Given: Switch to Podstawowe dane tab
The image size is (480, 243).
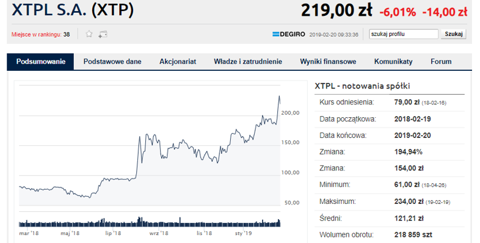Looking at the screenshot, I should click(112, 62).
